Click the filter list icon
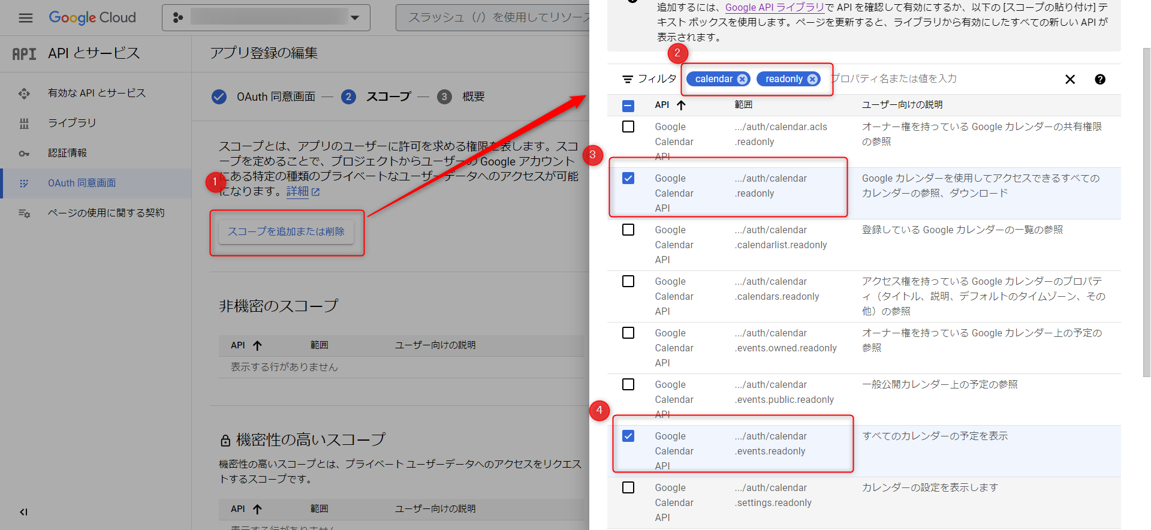This screenshot has height=530, width=1151. (628, 79)
